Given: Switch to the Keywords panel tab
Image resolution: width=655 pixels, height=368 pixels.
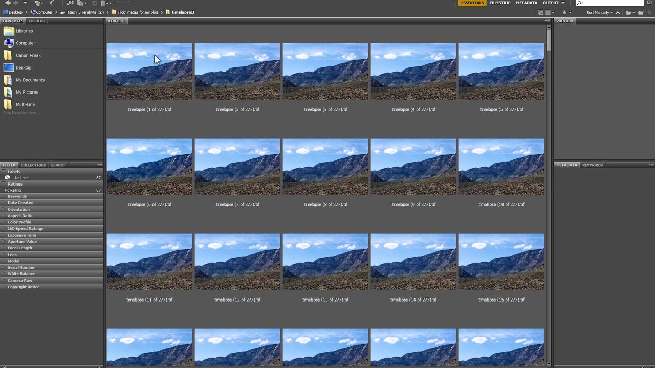Looking at the screenshot, I should (x=593, y=165).
